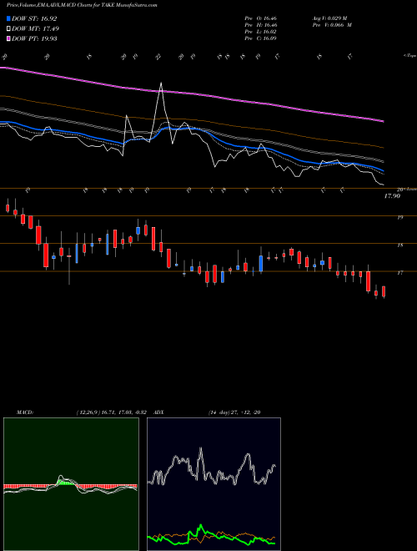Click the white DOW MT legend swatch
This screenshot has width=417, height=551.
(9, 29)
